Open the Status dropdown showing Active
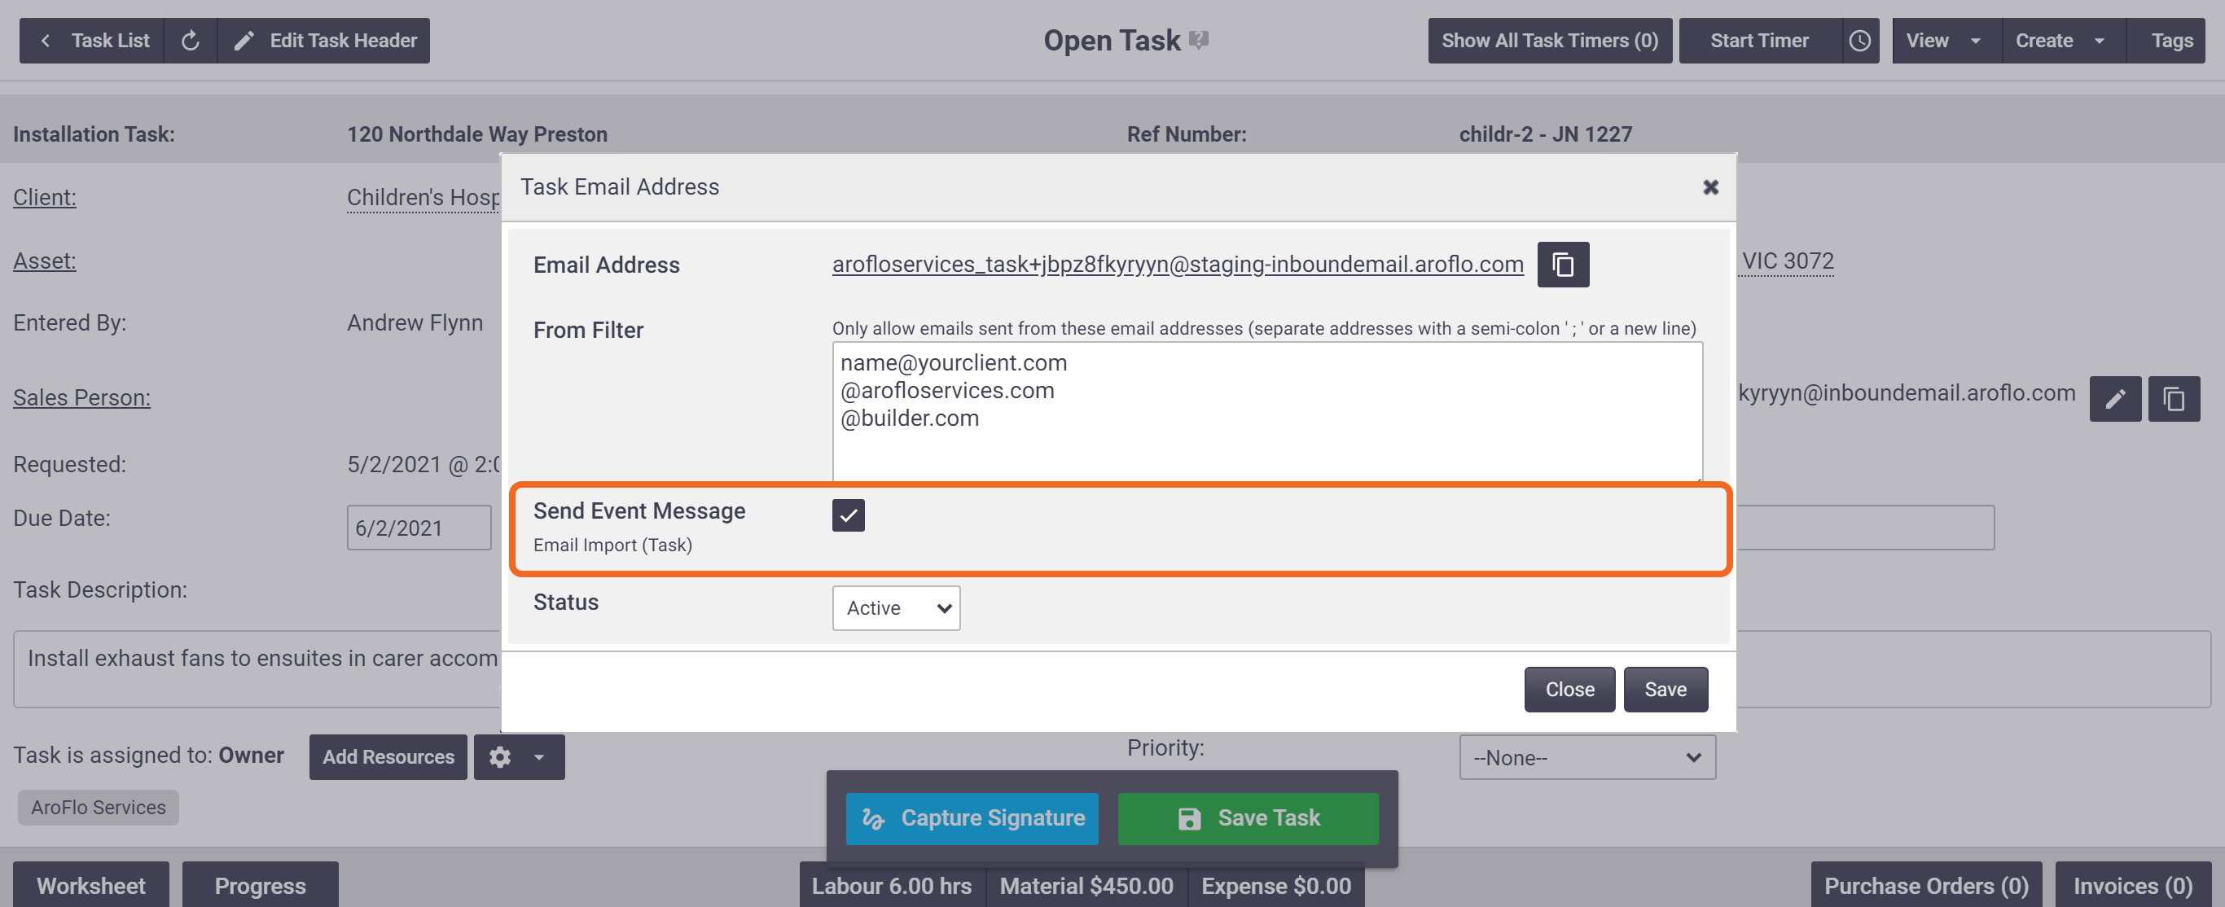The width and height of the screenshot is (2225, 907). tap(896, 608)
